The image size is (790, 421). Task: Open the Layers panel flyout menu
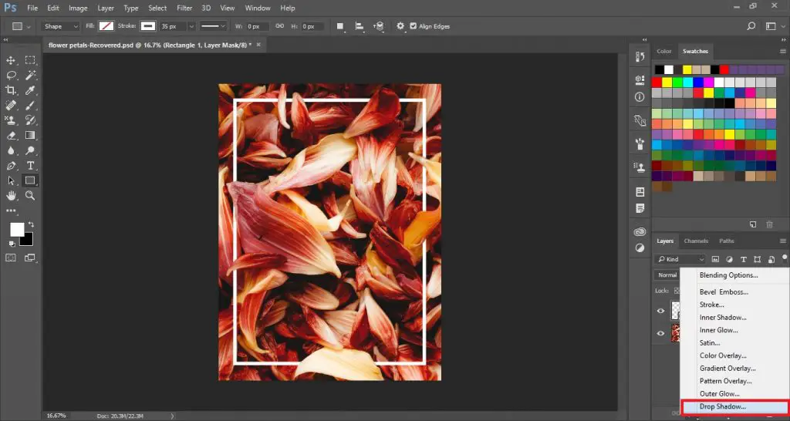coord(782,241)
